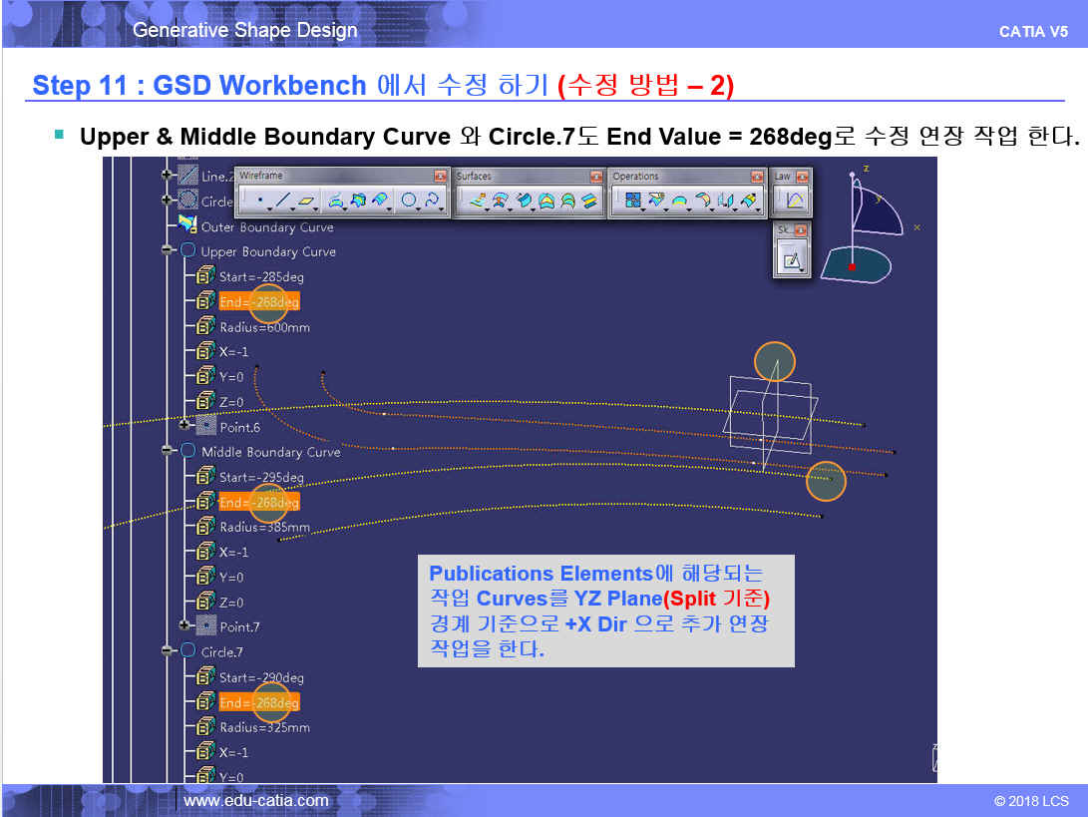This screenshot has width=1088, height=817.
Task: Collapse the Circle.7 tree node
Action: 169,651
